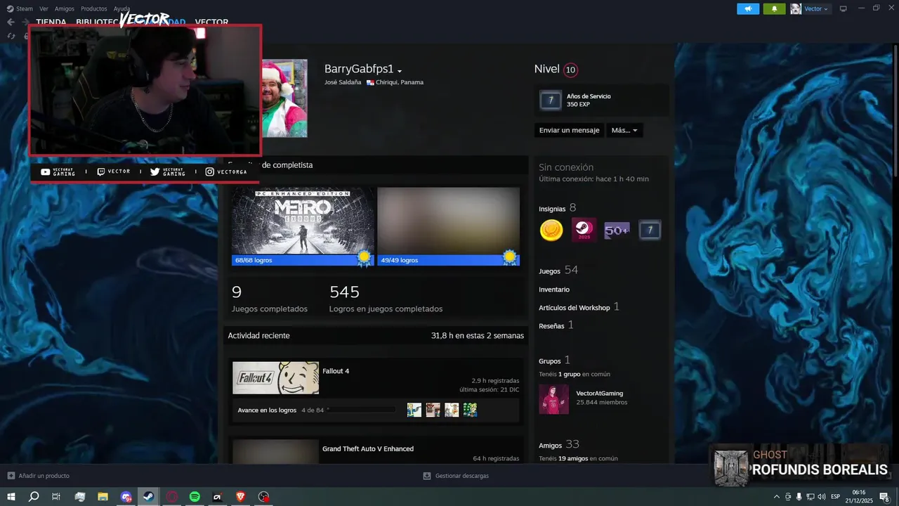
Task: Open Opera GX from the taskbar
Action: [171, 496]
